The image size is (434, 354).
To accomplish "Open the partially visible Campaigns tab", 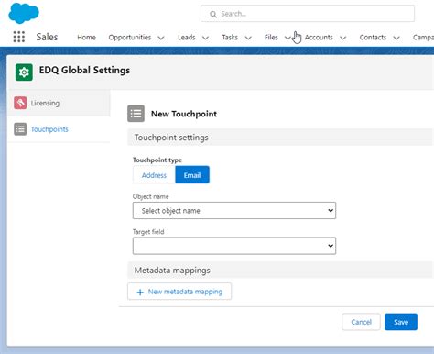I will [423, 38].
